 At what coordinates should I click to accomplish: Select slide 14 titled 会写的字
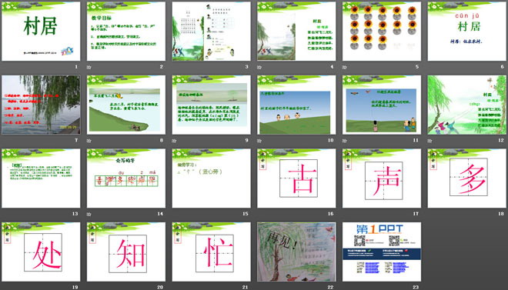[126, 178]
